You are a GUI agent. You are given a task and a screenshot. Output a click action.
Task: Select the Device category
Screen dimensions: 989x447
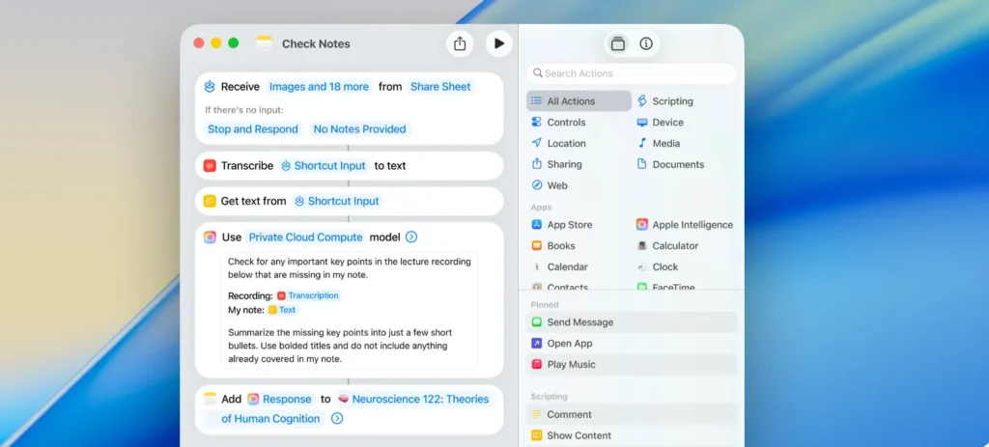[660, 123]
